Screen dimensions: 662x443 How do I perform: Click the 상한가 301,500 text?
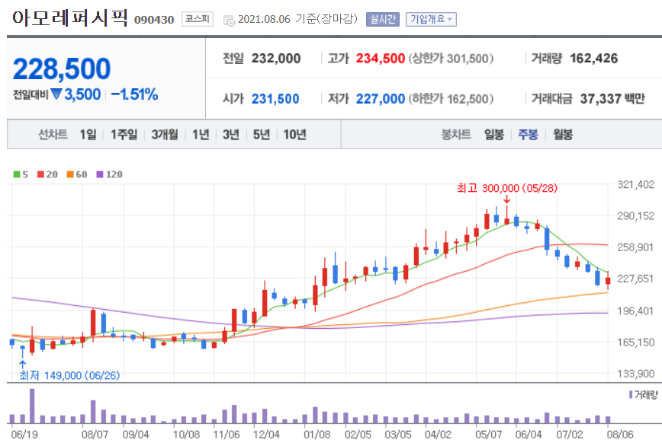pos(451,58)
